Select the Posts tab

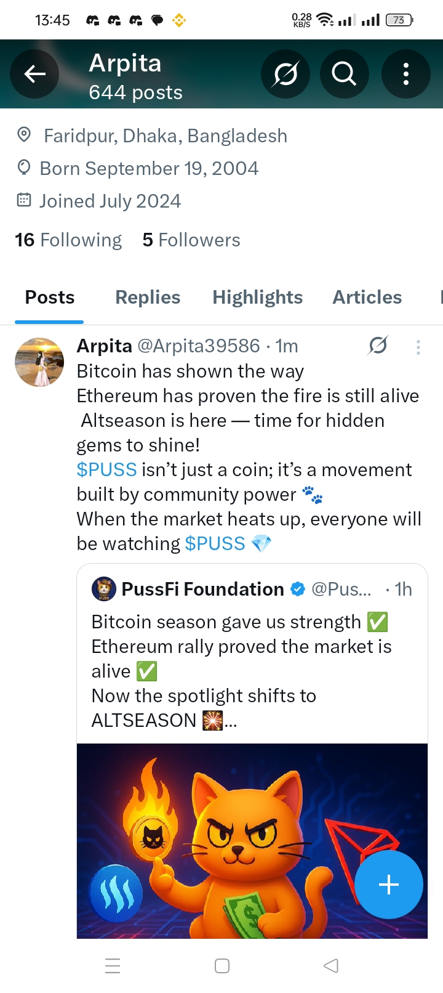49,297
